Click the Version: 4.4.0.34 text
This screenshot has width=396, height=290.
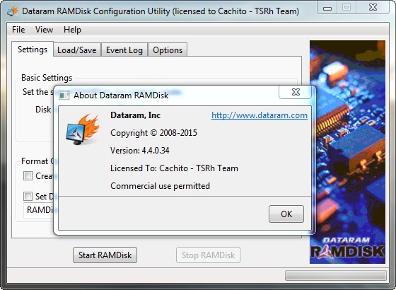[140, 151]
